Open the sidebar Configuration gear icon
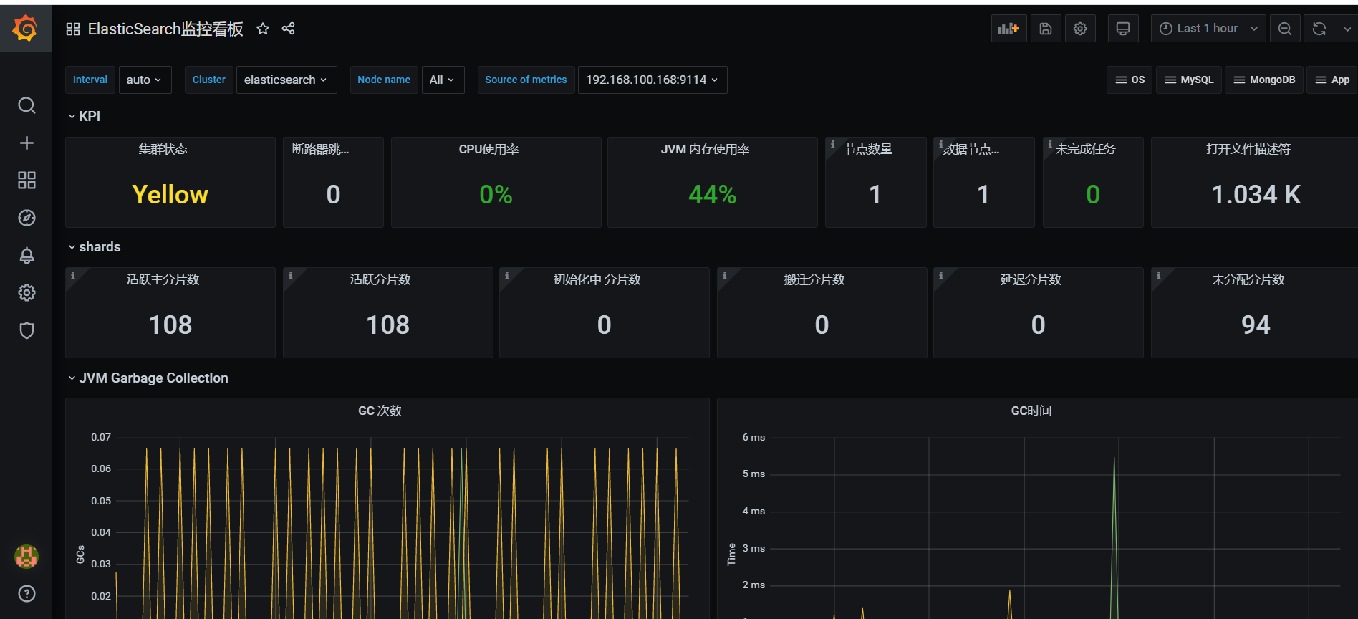 pyautogui.click(x=27, y=293)
